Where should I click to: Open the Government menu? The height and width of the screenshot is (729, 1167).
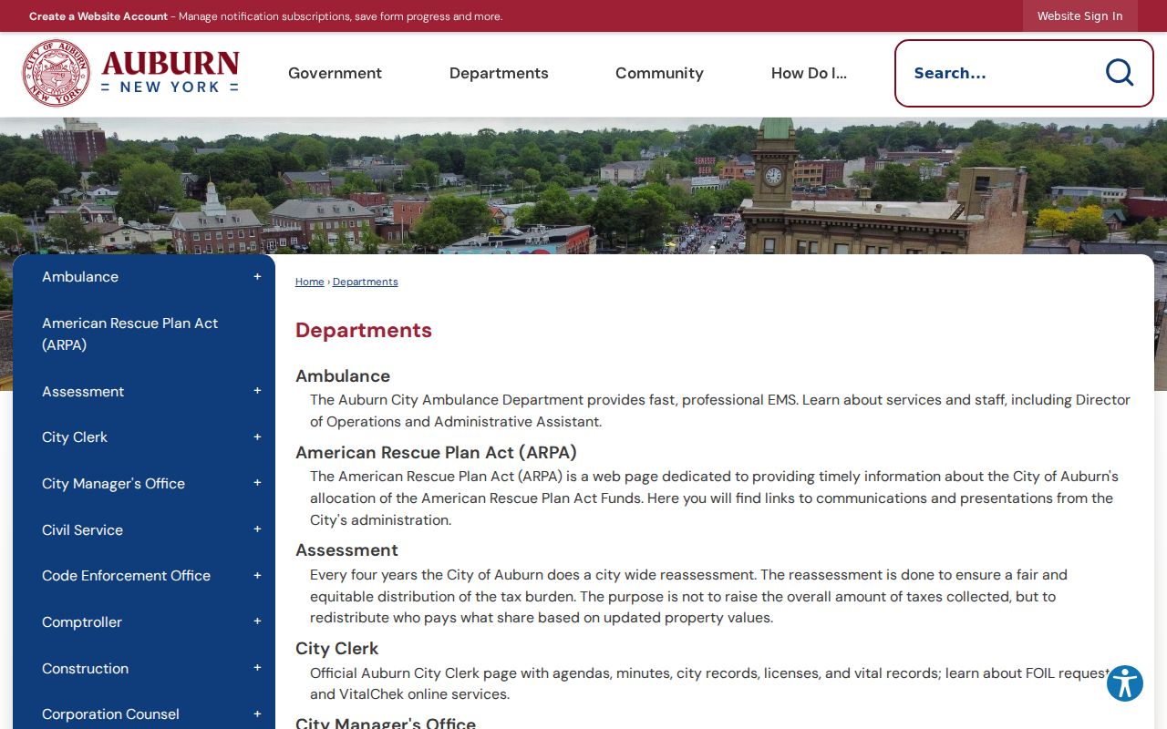335,73
